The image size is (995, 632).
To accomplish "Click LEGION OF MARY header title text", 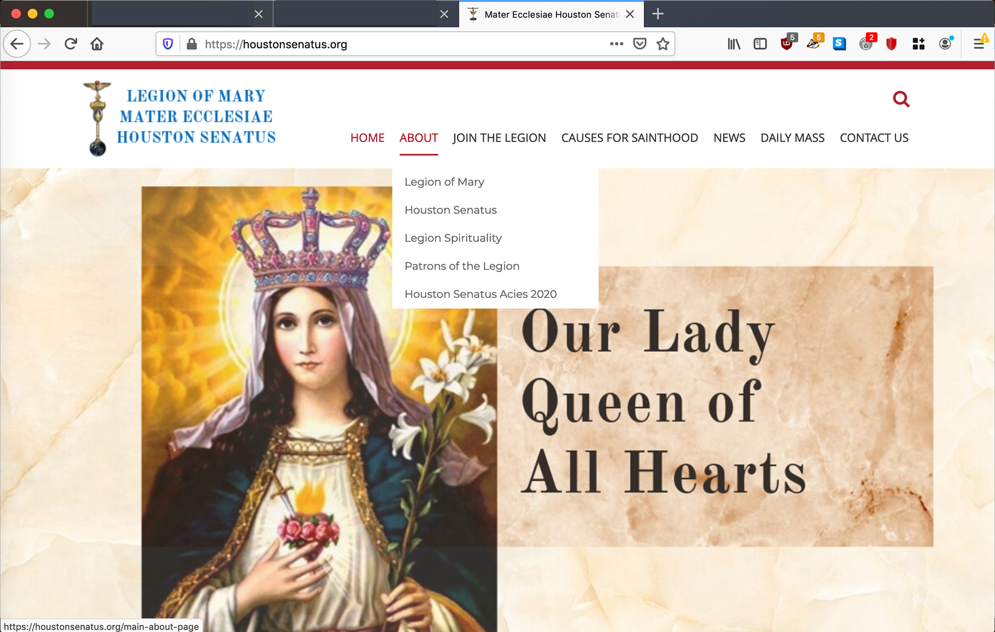I will tap(196, 96).
